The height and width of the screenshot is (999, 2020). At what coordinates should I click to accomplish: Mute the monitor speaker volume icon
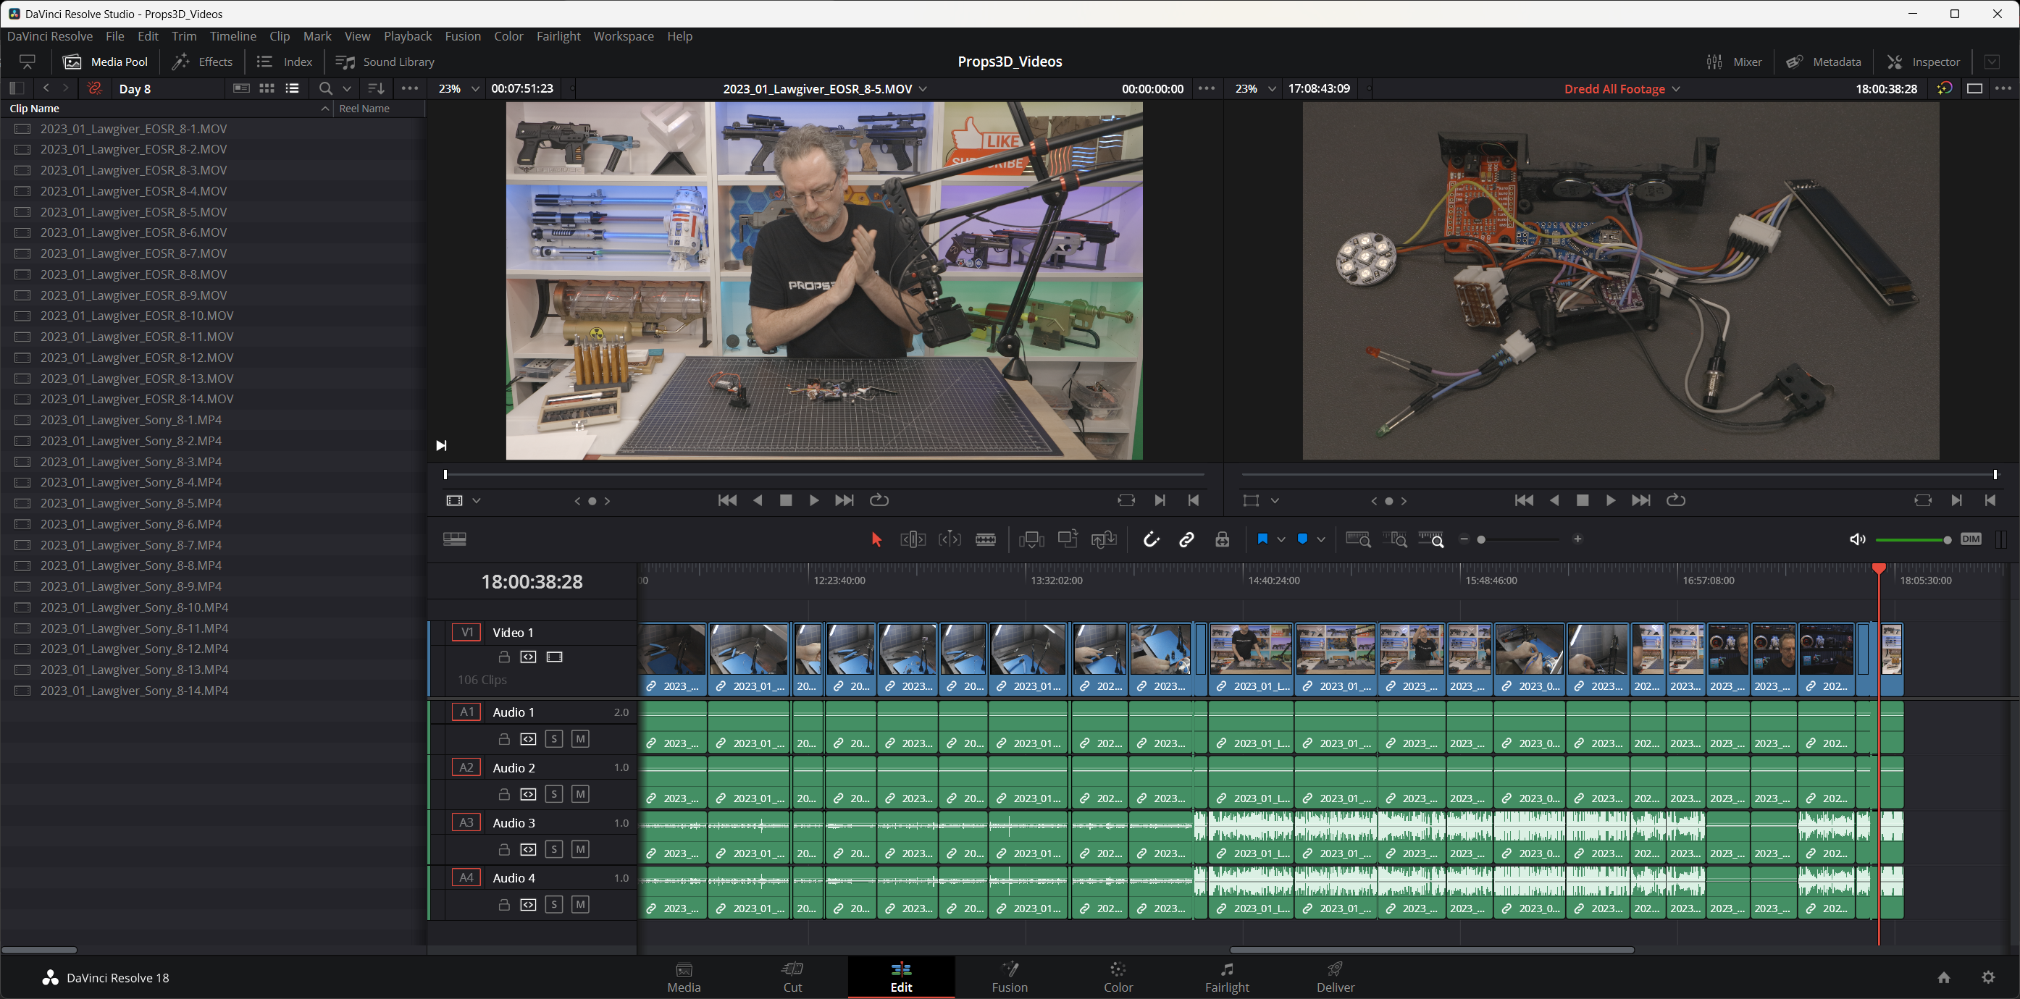pyautogui.click(x=1857, y=539)
